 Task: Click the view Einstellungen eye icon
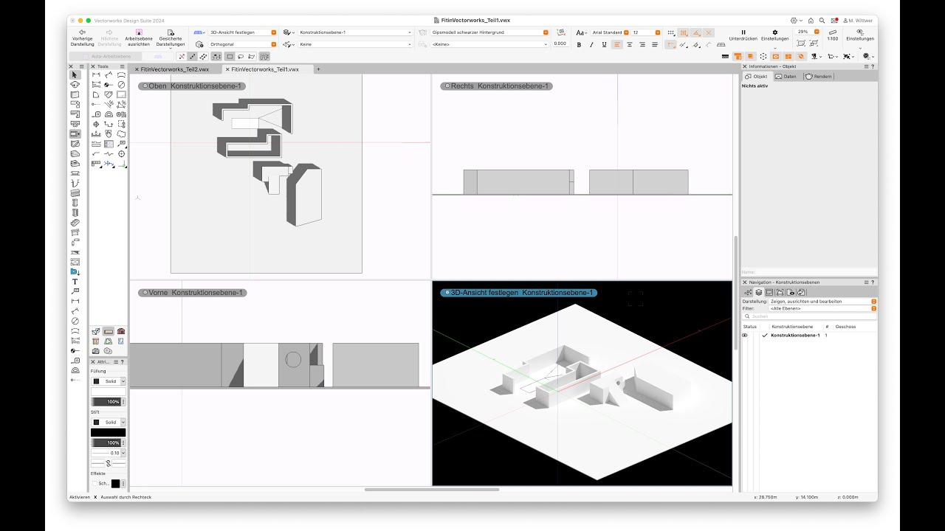(860, 32)
